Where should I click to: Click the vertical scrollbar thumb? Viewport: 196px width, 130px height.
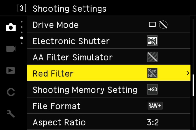click(193, 85)
